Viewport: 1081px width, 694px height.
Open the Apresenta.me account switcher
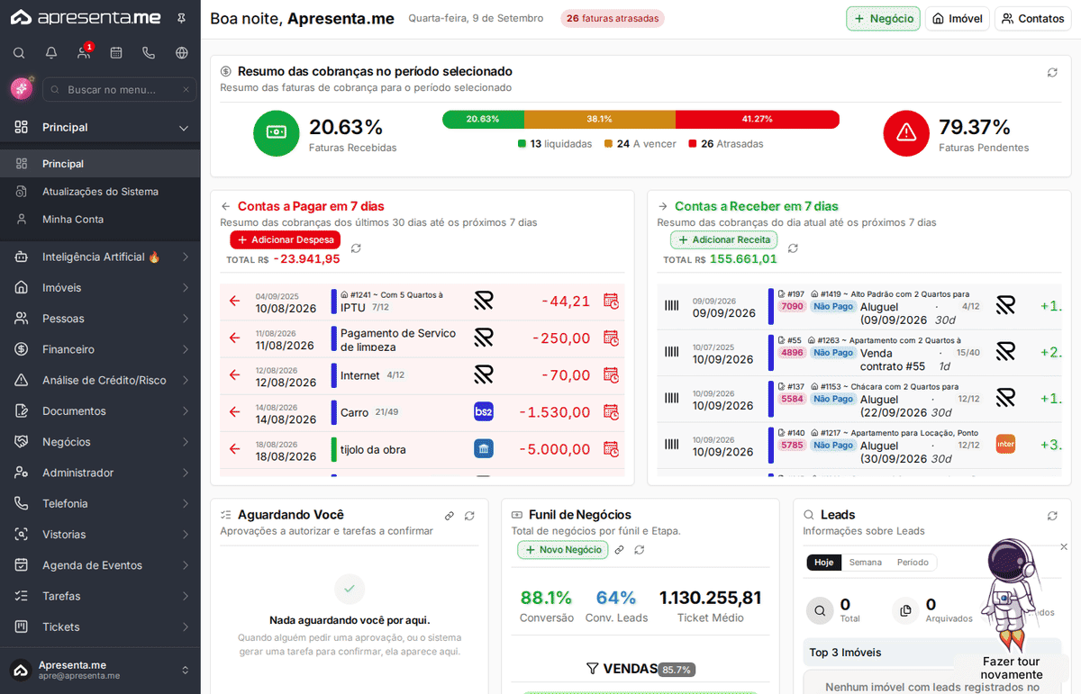point(100,670)
